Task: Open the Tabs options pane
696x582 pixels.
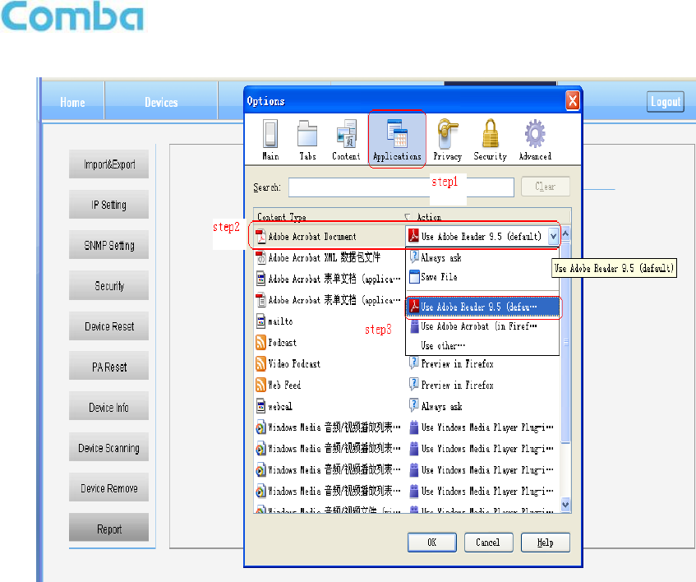Action: click(x=307, y=140)
